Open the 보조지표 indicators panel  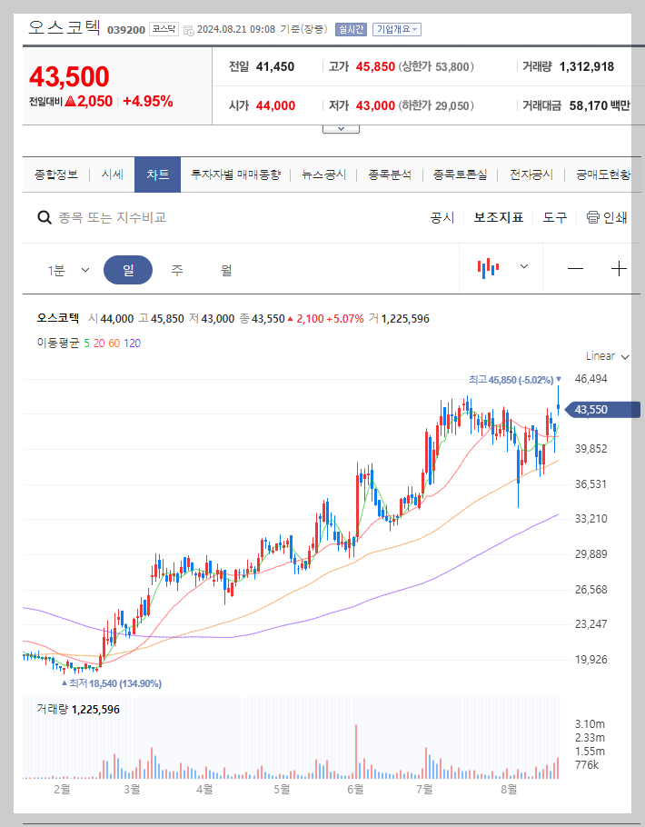(497, 217)
